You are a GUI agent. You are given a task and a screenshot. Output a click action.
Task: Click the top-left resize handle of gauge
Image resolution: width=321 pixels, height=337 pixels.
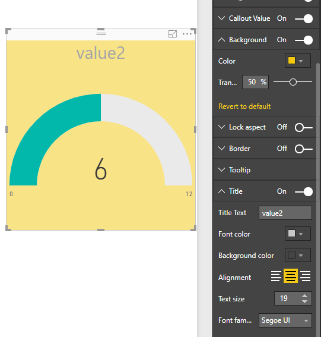pyautogui.click(x=8, y=31)
